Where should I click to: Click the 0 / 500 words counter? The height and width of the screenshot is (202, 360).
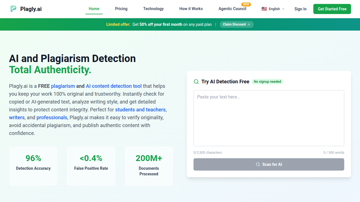pyautogui.click(x=334, y=153)
